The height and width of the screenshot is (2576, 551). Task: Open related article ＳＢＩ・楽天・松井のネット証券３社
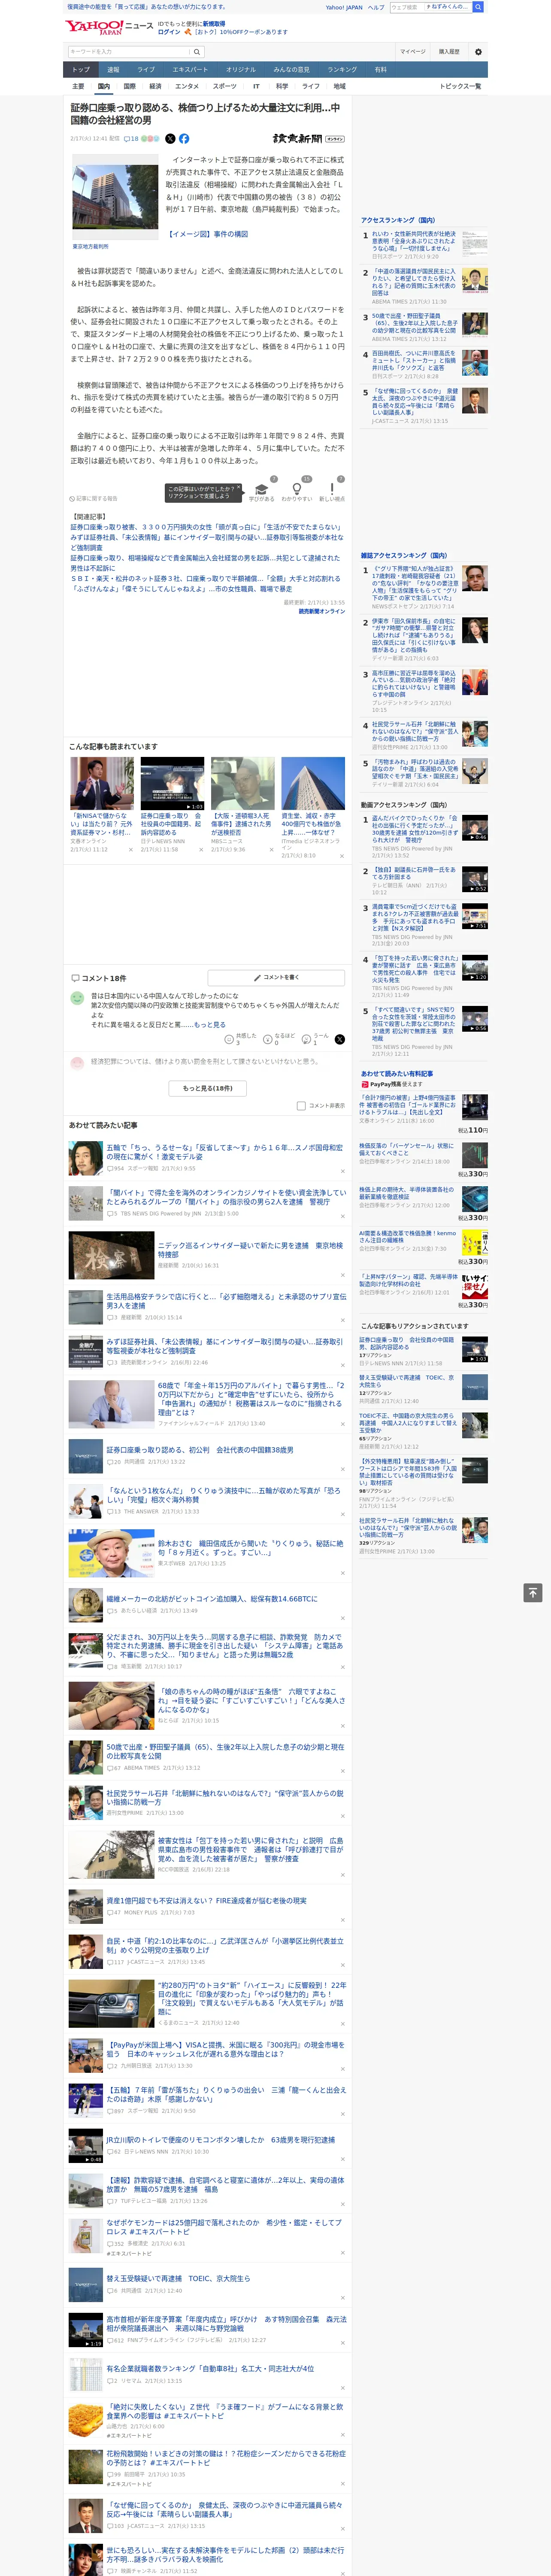tap(205, 578)
